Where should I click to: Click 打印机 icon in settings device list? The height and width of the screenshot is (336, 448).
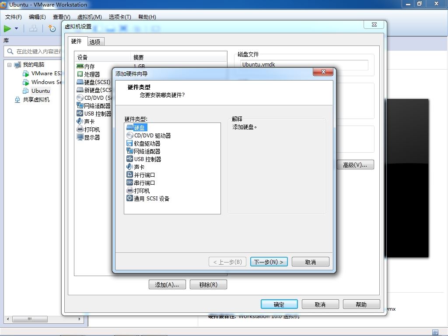pos(80,129)
